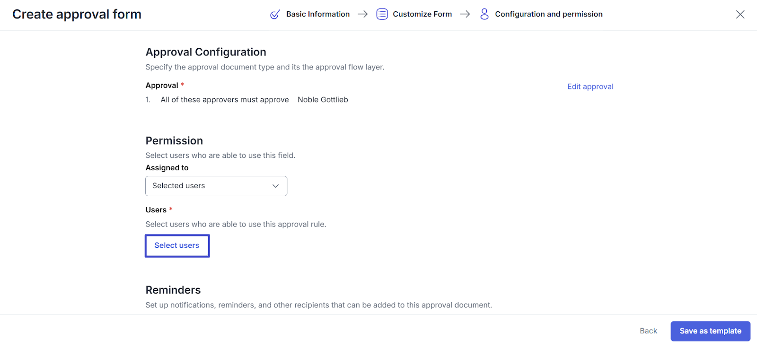Open the Selected users combo box text
Viewport: 757px width, 347px height.
[179, 186]
